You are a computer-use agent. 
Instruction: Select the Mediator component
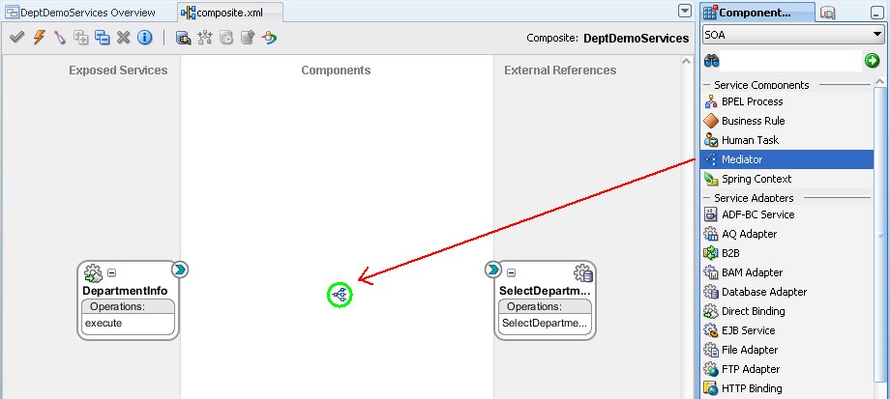pyautogui.click(x=786, y=159)
